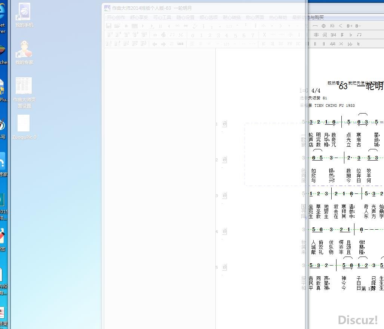Insert a single flat accidental
Image resolution: width=384 pixels, height=329 pixels.
[x=351, y=35]
